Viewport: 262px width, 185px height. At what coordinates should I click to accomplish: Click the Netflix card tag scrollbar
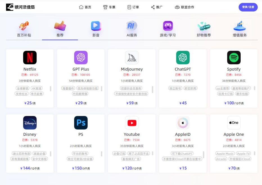51,89
